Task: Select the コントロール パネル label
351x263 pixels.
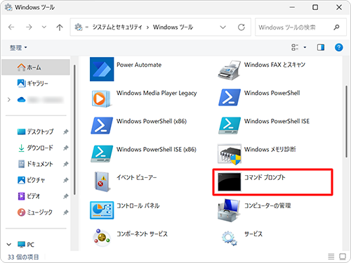Action: click(138, 205)
